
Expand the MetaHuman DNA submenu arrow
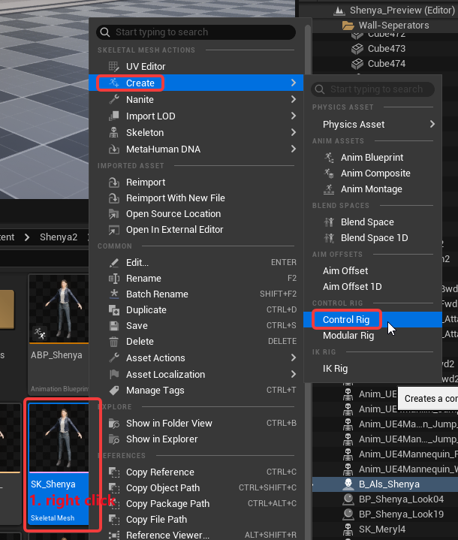click(293, 149)
